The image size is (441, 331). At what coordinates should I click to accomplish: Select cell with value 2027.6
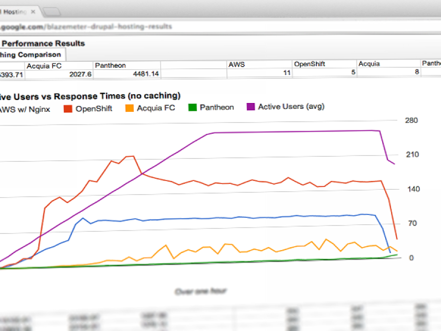tap(59, 75)
